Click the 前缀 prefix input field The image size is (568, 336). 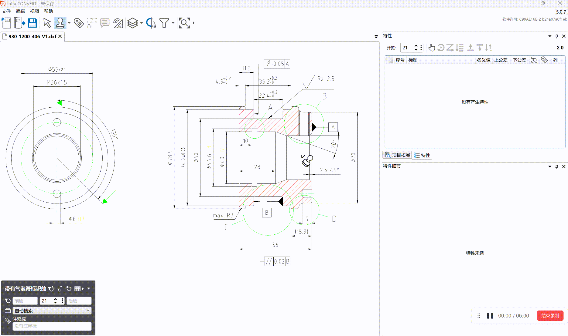[x=25, y=301]
